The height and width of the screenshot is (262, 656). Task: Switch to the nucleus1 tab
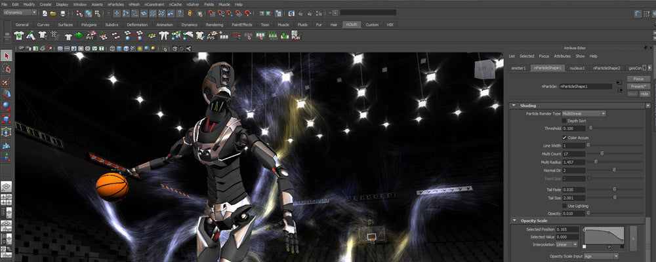click(x=577, y=67)
